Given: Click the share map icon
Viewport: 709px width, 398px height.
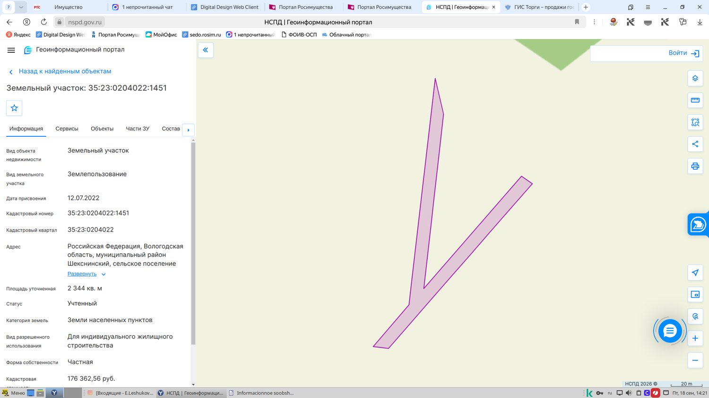Looking at the screenshot, I should coord(695,144).
